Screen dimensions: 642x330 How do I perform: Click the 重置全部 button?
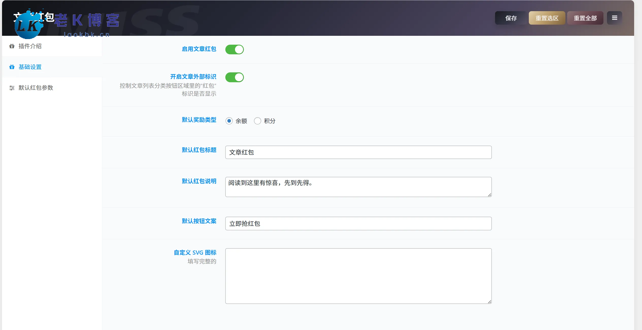[x=585, y=18]
